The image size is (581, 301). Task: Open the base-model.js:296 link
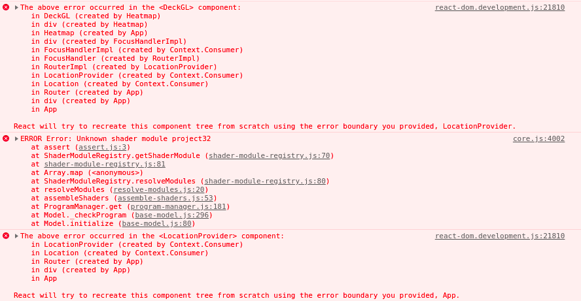click(172, 215)
